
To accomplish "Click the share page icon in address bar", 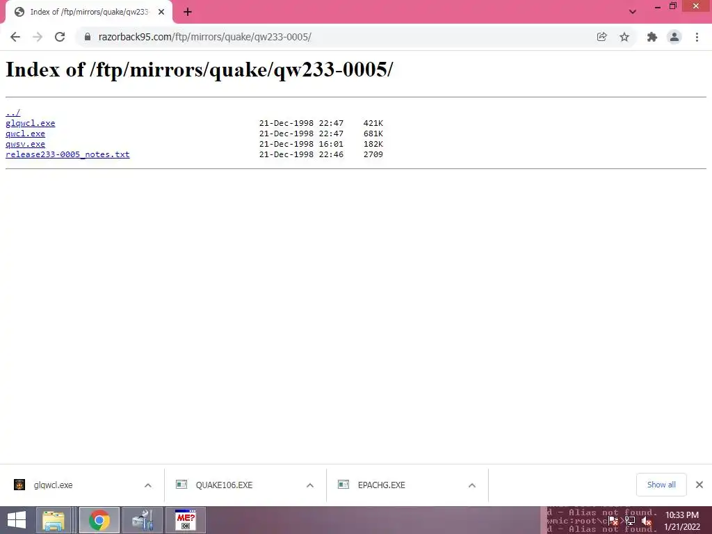I will [x=601, y=37].
